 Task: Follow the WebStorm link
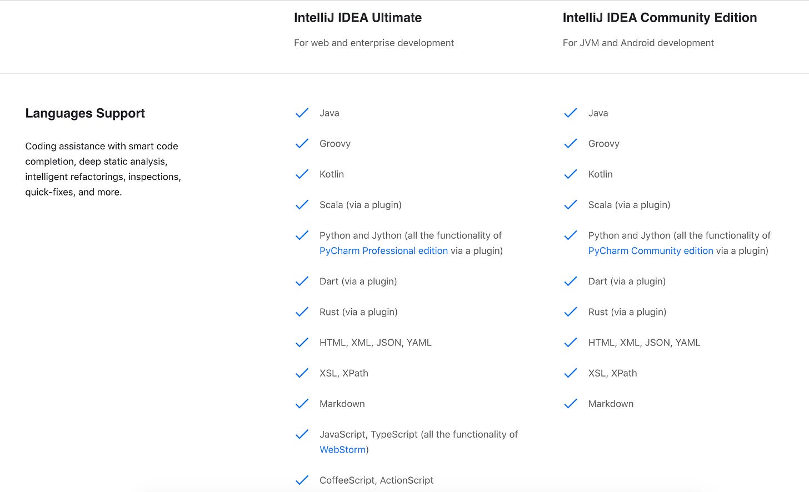click(343, 450)
